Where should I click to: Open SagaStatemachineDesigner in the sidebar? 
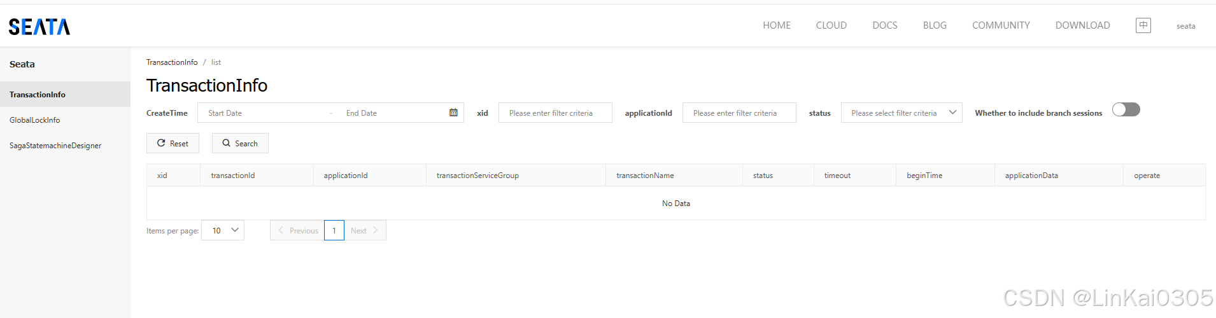click(65, 145)
